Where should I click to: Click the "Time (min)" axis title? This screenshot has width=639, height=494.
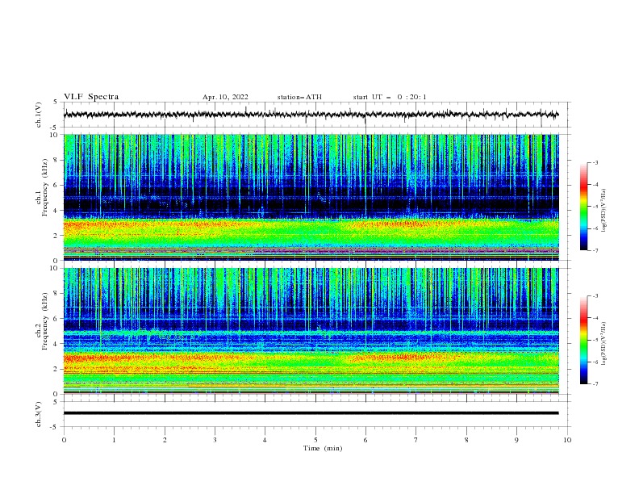coord(323,448)
